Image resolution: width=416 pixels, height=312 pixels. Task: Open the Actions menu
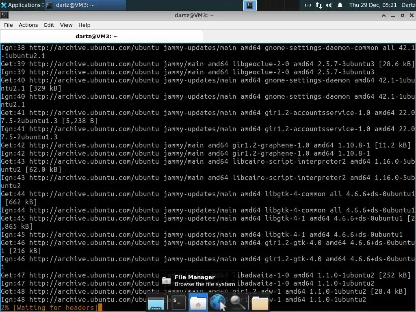[28, 25]
